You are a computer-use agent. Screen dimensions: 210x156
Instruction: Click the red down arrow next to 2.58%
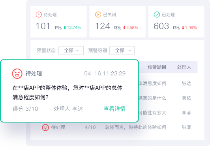124,28
